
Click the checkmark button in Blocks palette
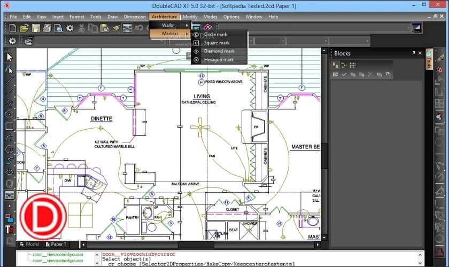pos(344,74)
